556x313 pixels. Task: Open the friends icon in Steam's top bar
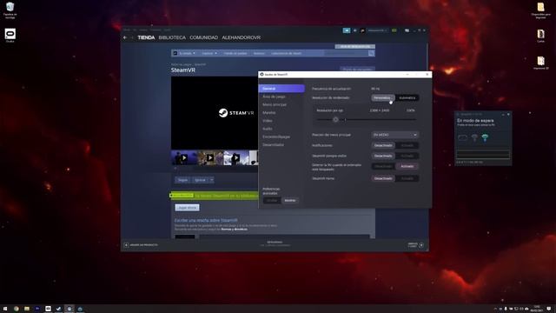point(355,30)
